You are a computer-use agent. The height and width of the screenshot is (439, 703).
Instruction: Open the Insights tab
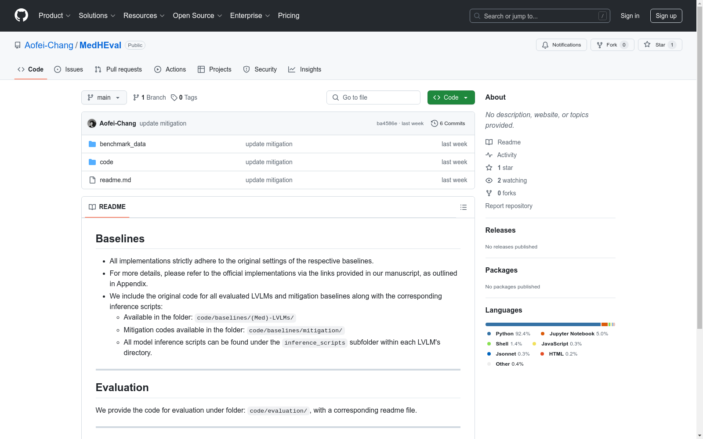pos(304,69)
